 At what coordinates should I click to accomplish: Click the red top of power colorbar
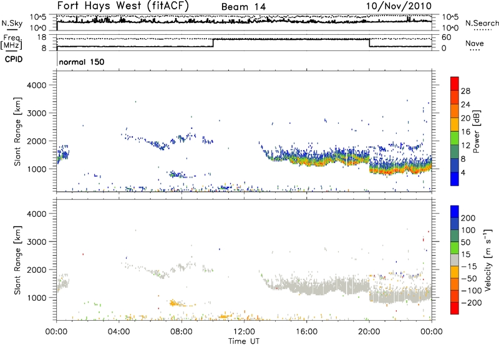click(455, 83)
